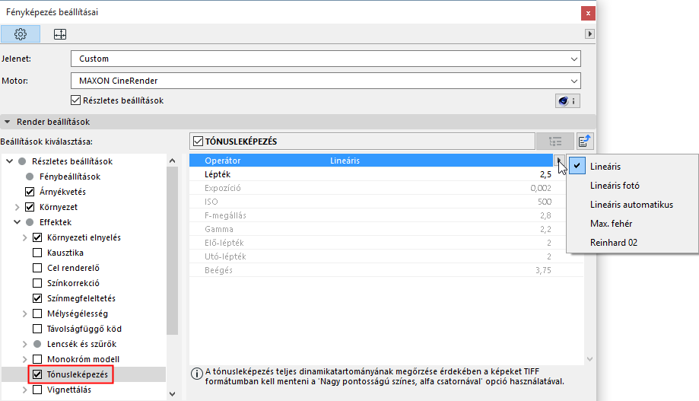Viewport: 699px width, 401px height.
Task: Uncheck Környezeti elnyelés checkbox
Action: pos(37,237)
